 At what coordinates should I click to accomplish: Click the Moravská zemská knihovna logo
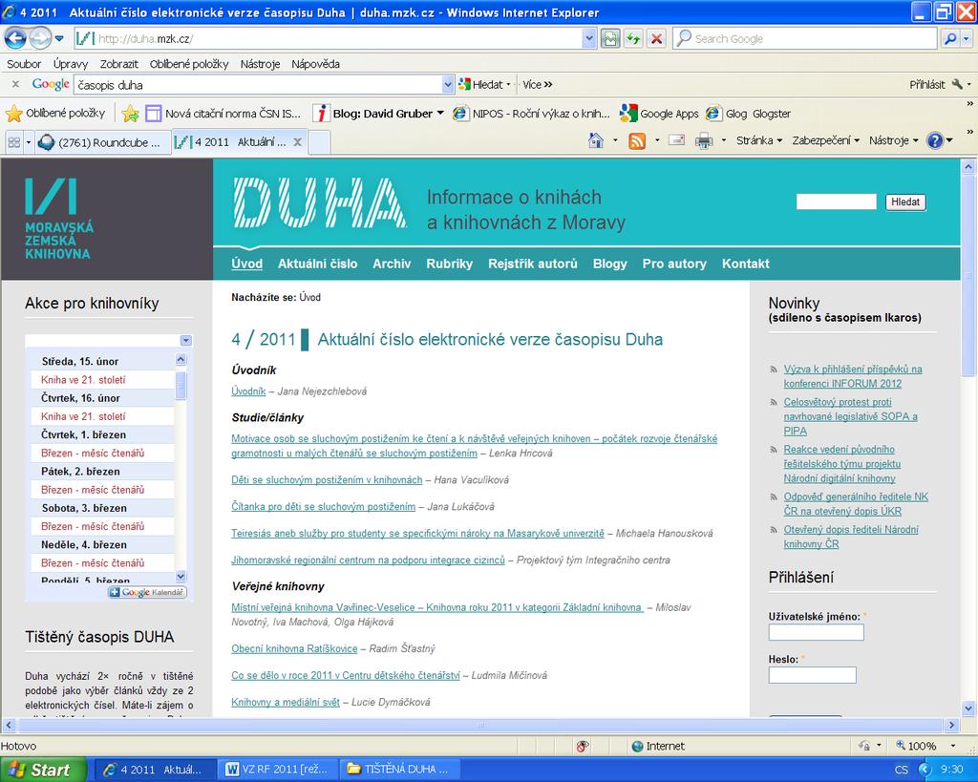coord(59,219)
